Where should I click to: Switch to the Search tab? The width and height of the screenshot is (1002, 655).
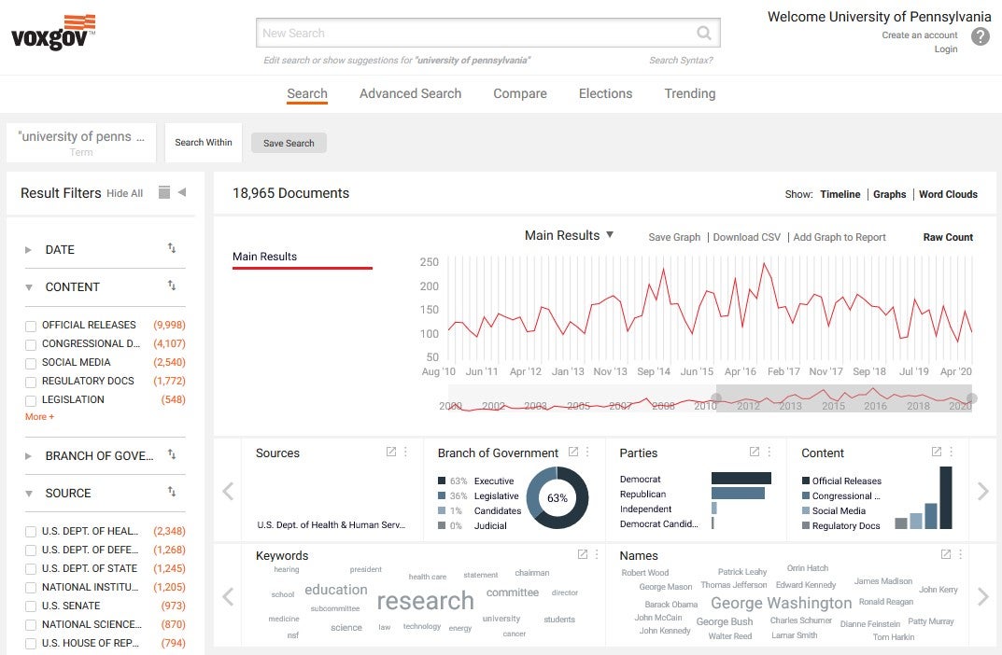click(306, 93)
